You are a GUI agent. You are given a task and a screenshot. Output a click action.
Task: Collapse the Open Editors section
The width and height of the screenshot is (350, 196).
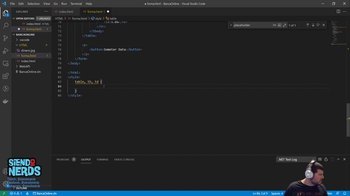(14, 19)
